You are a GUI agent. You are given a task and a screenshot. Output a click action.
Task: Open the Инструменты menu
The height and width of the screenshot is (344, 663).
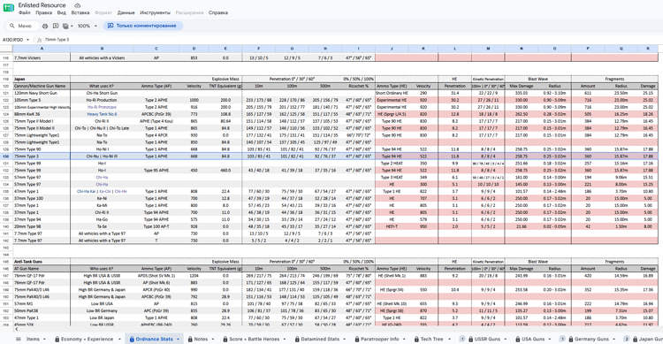point(156,12)
